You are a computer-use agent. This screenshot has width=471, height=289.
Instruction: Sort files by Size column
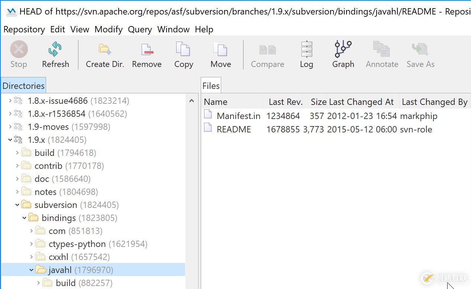[316, 102]
